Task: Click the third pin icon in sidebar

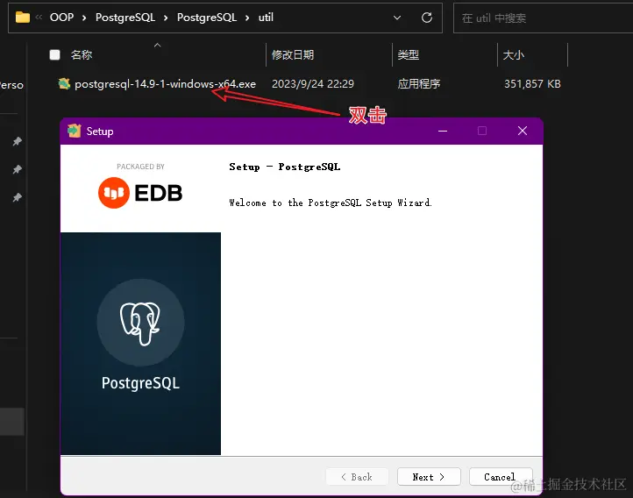Action: (x=17, y=197)
